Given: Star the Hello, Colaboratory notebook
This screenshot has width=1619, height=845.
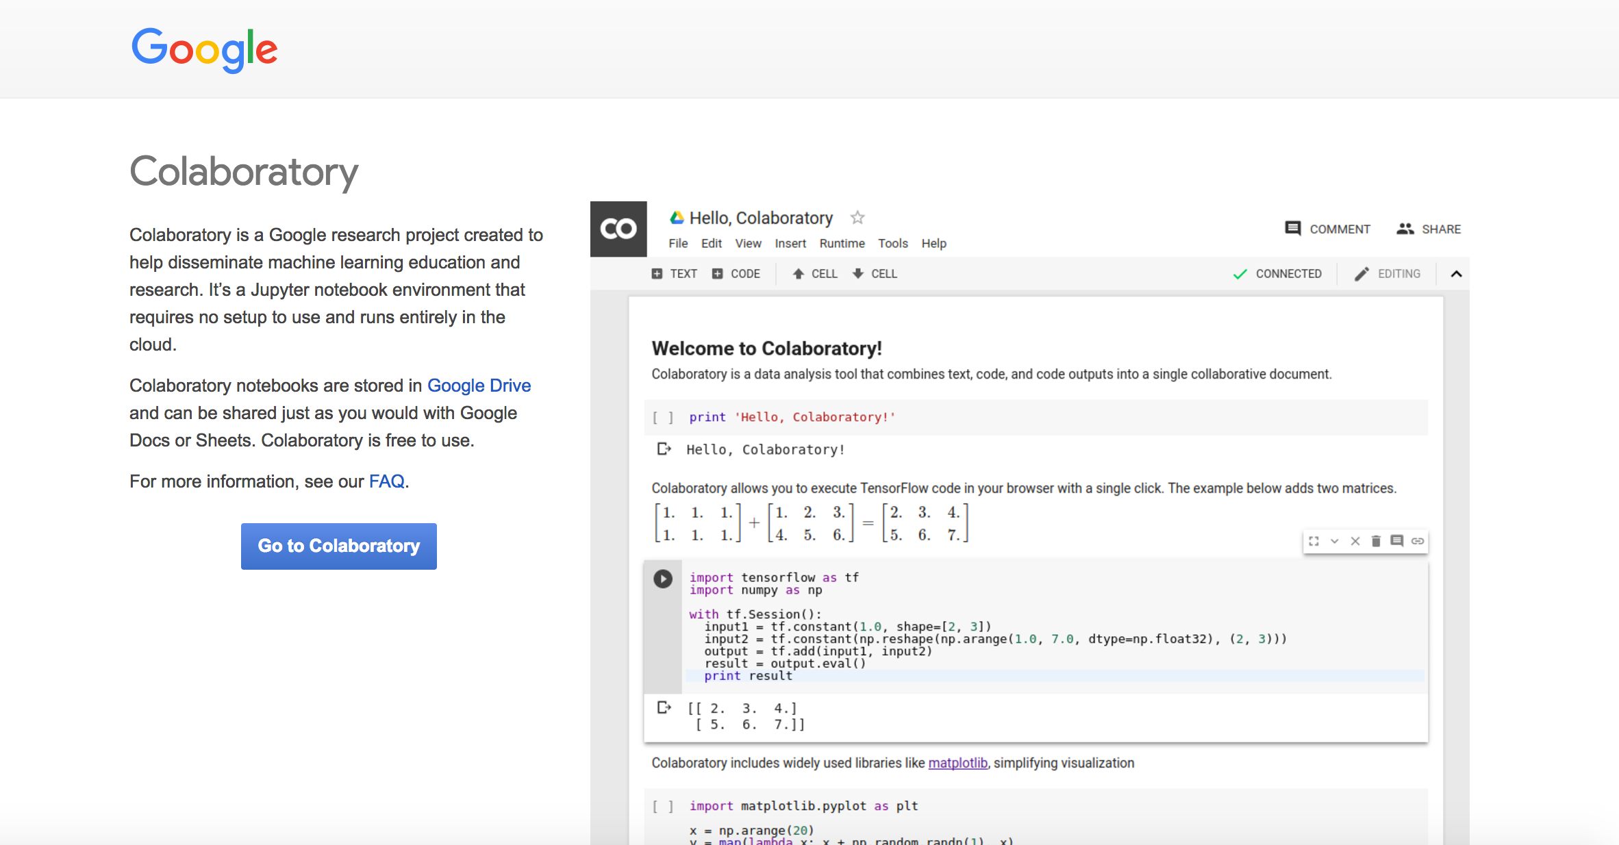Looking at the screenshot, I should coord(857,218).
